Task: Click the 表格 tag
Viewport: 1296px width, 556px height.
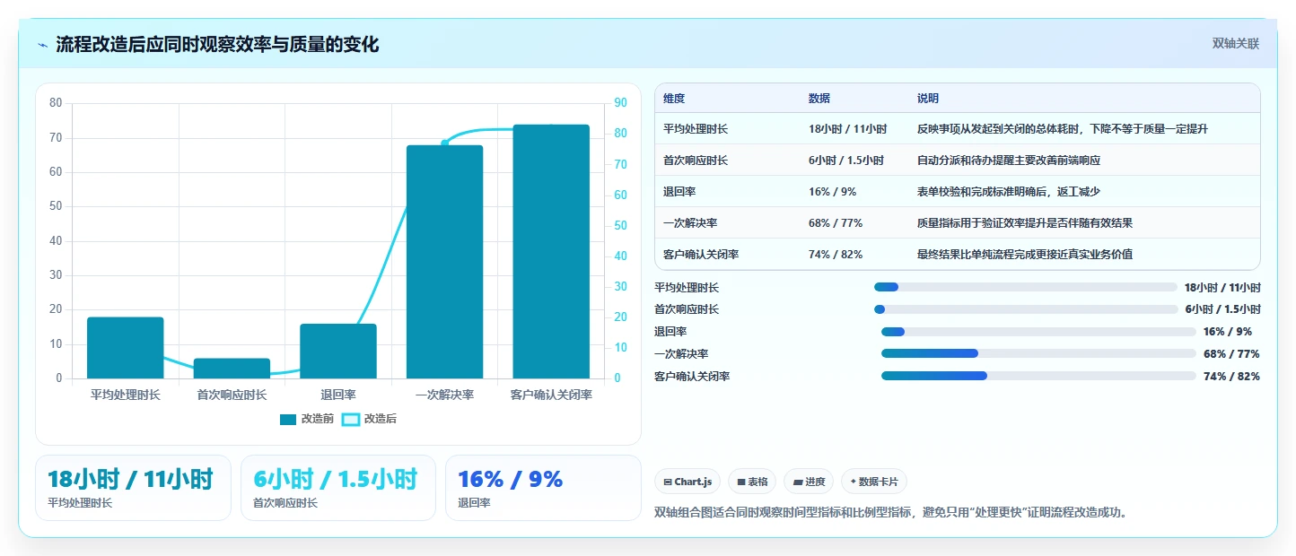Action: (x=752, y=482)
